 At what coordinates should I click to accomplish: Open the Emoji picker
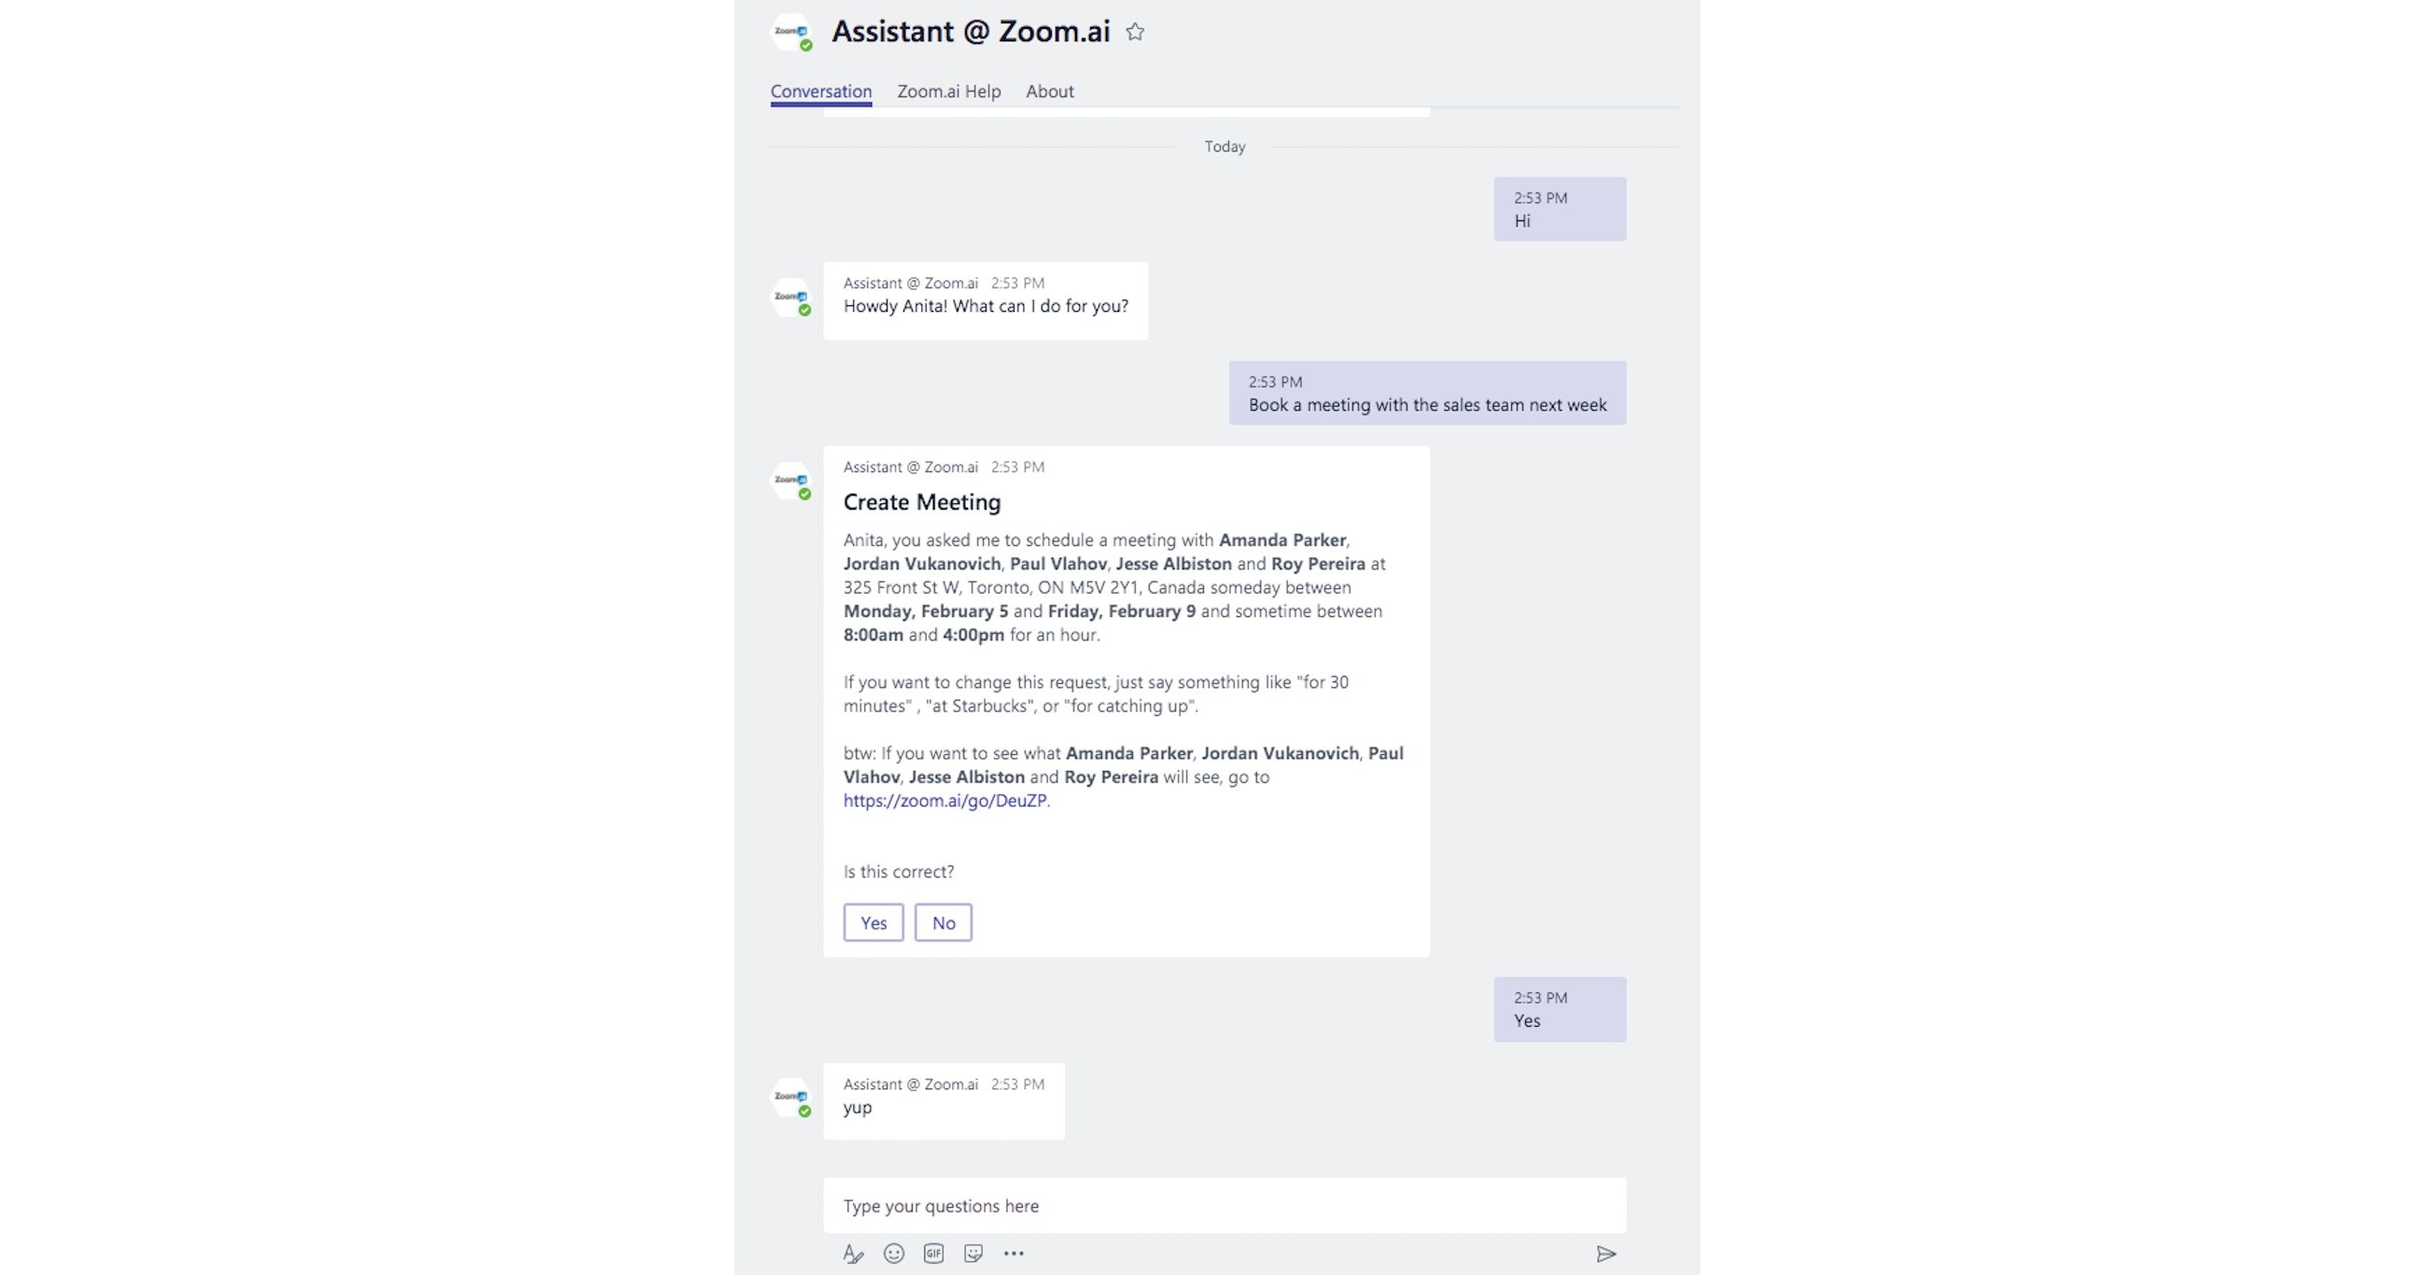point(892,1253)
